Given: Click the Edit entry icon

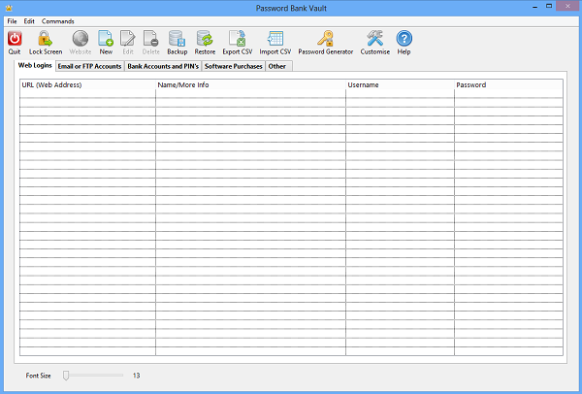Looking at the screenshot, I should click(128, 39).
